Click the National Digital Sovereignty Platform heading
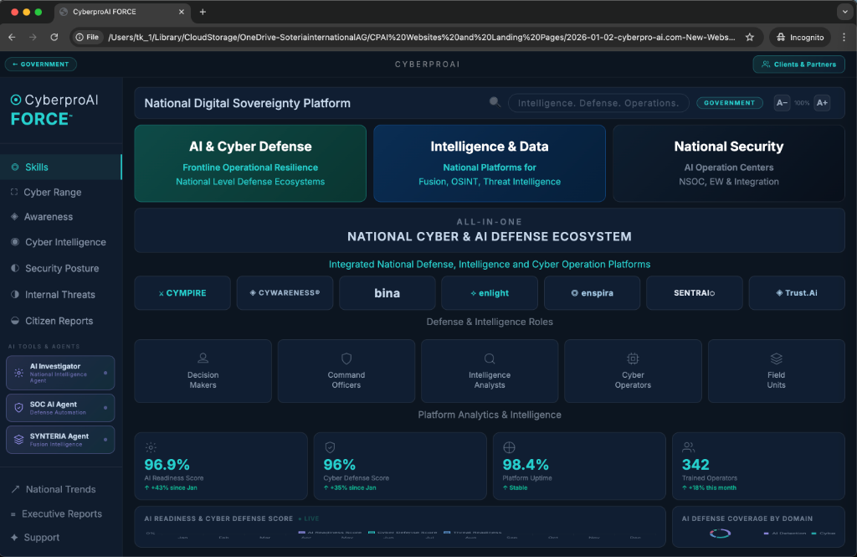Image resolution: width=857 pixels, height=557 pixels. pos(248,103)
